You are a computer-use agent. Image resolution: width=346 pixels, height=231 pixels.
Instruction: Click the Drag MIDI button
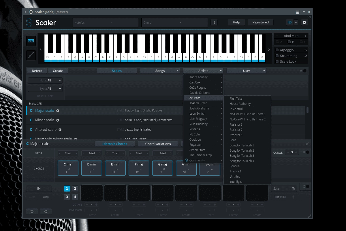point(284,197)
